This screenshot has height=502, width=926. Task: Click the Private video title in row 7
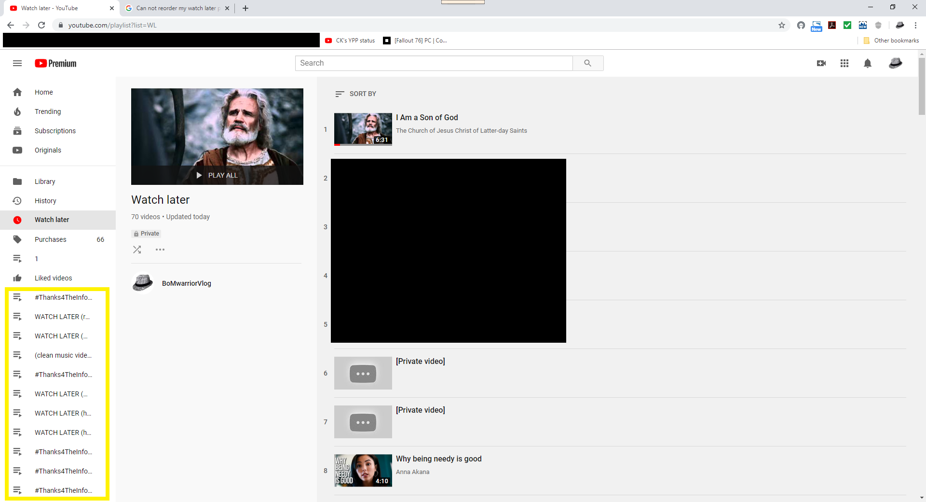click(421, 410)
